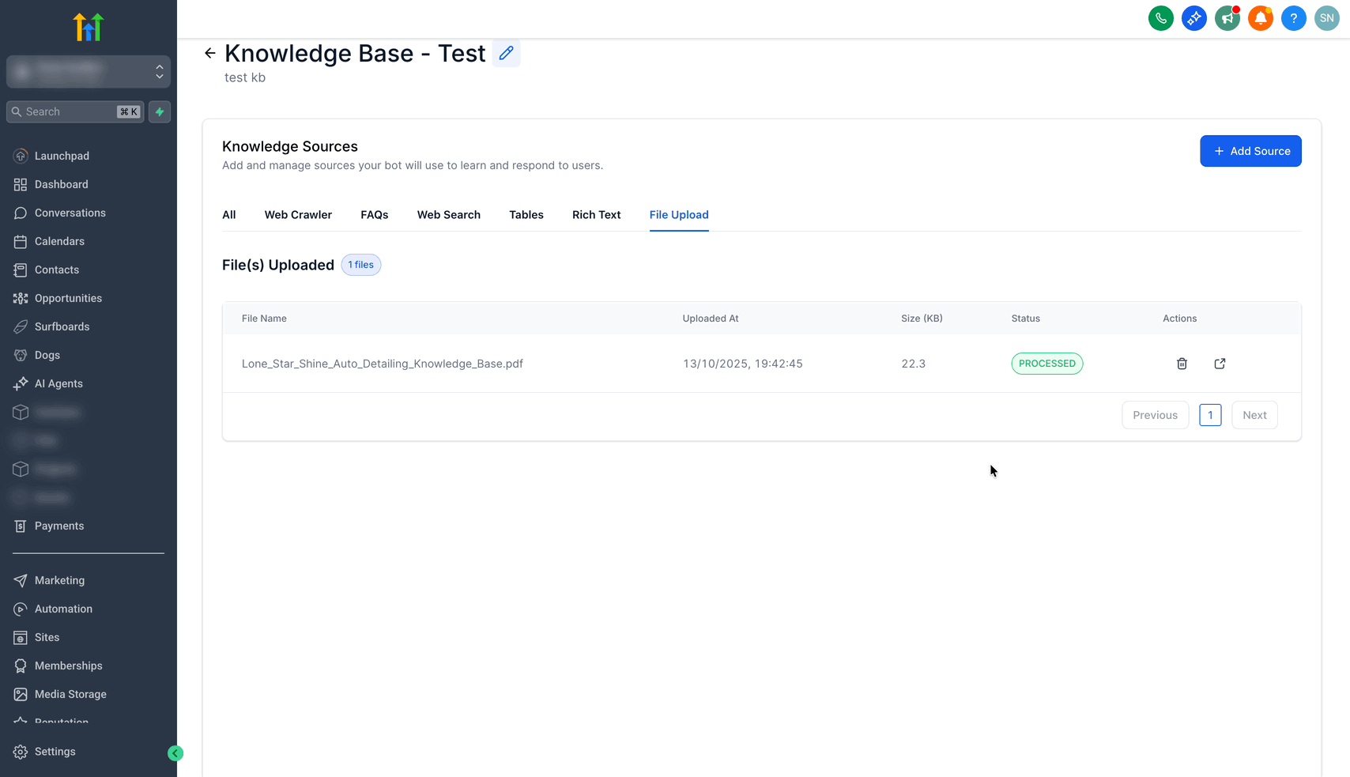Open uploaded PDF in new window icon
1350x777 pixels.
1220,364
